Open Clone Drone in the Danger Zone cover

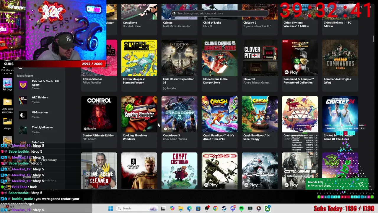click(x=219, y=58)
